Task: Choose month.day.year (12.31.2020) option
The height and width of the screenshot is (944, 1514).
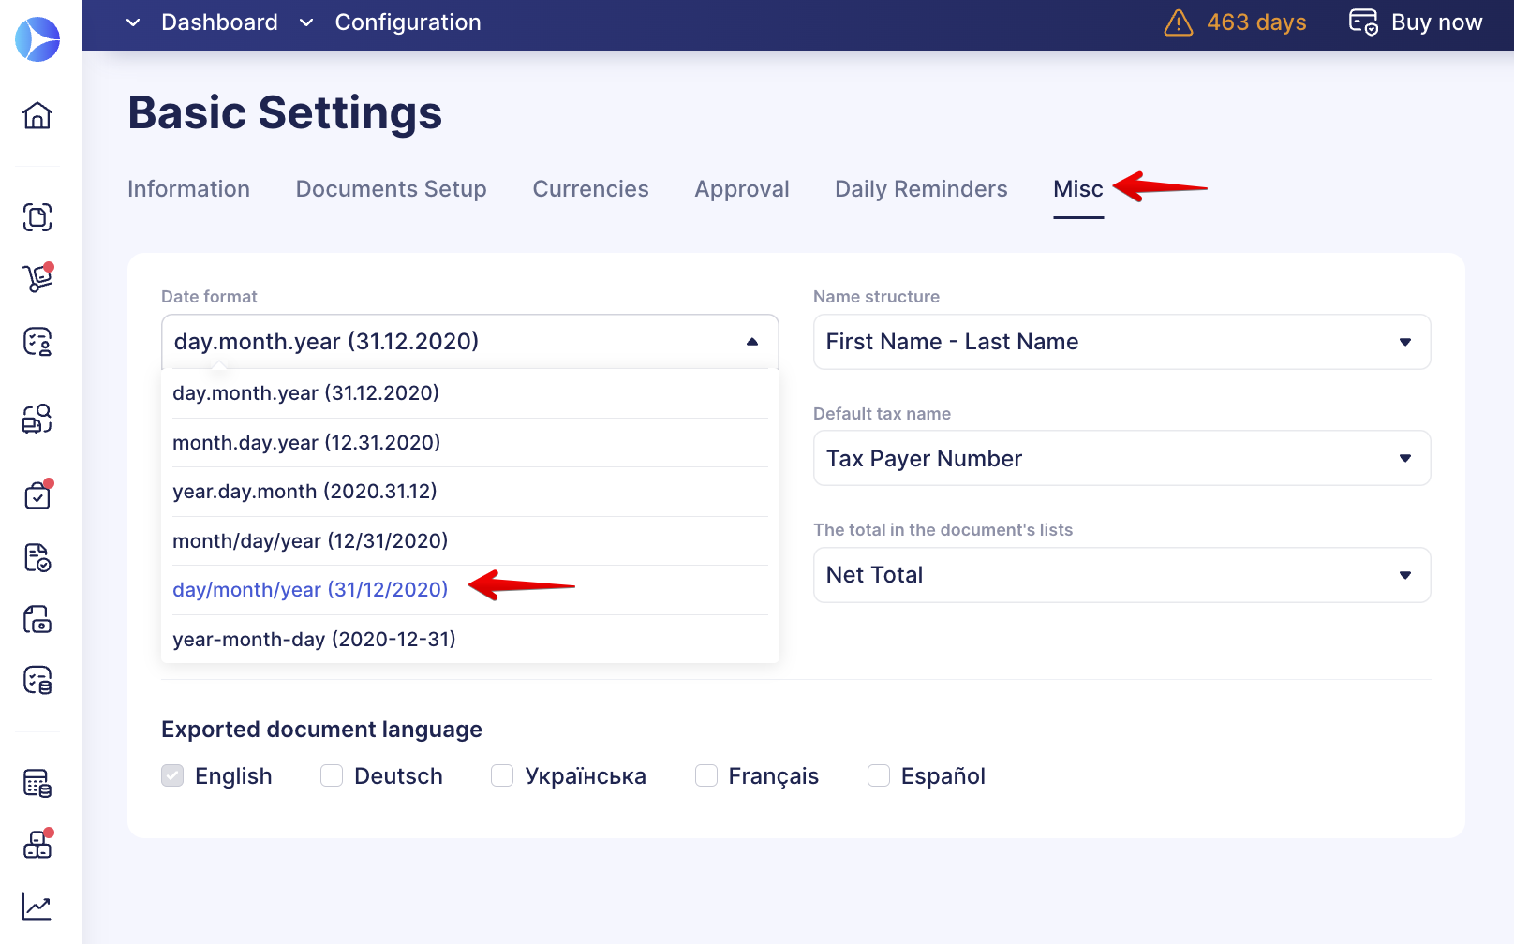Action: 470,442
